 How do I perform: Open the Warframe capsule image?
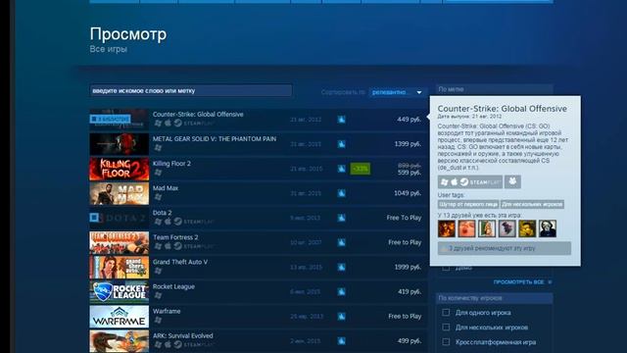pos(120,316)
